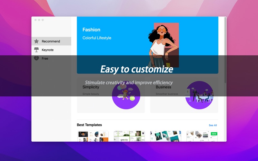Viewport: 258px width, 161px height.
Task: Open the Keynote category in sidebar
Action: pyautogui.click(x=51, y=50)
